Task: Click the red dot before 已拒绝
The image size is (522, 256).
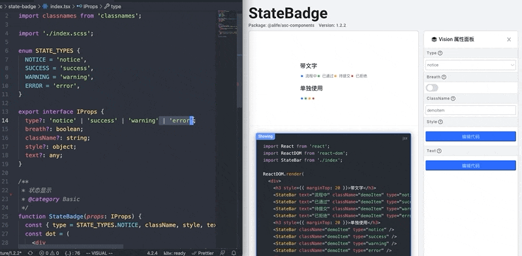Action: click(x=352, y=76)
